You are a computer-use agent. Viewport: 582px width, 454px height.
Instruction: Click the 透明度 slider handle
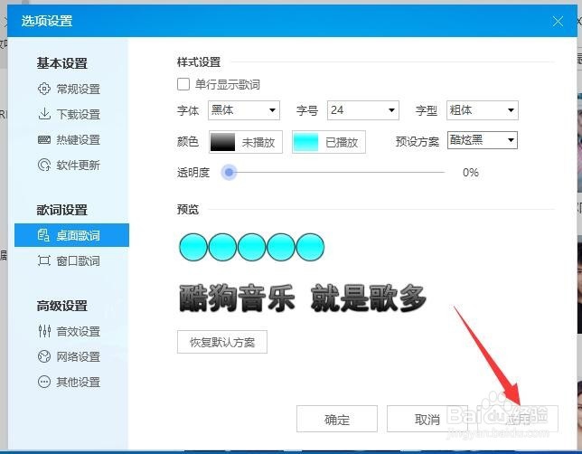coord(229,173)
